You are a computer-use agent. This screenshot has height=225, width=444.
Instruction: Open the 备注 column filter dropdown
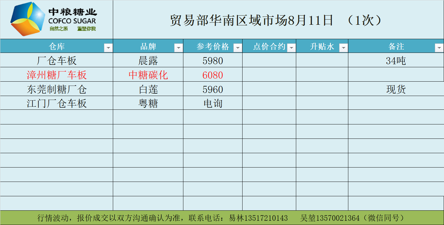pos(439,48)
